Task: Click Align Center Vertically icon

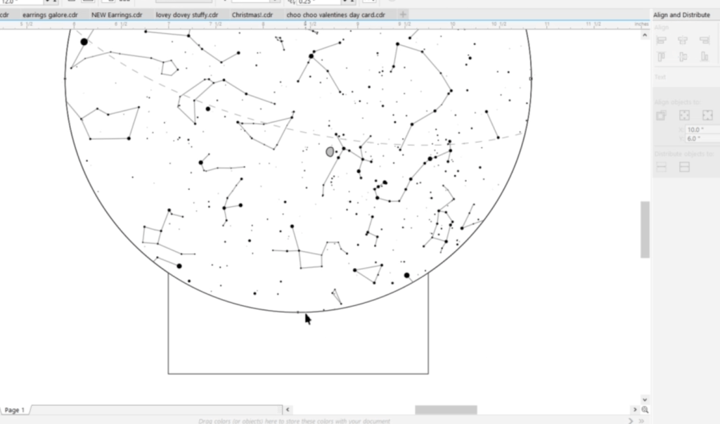Action: click(x=682, y=57)
